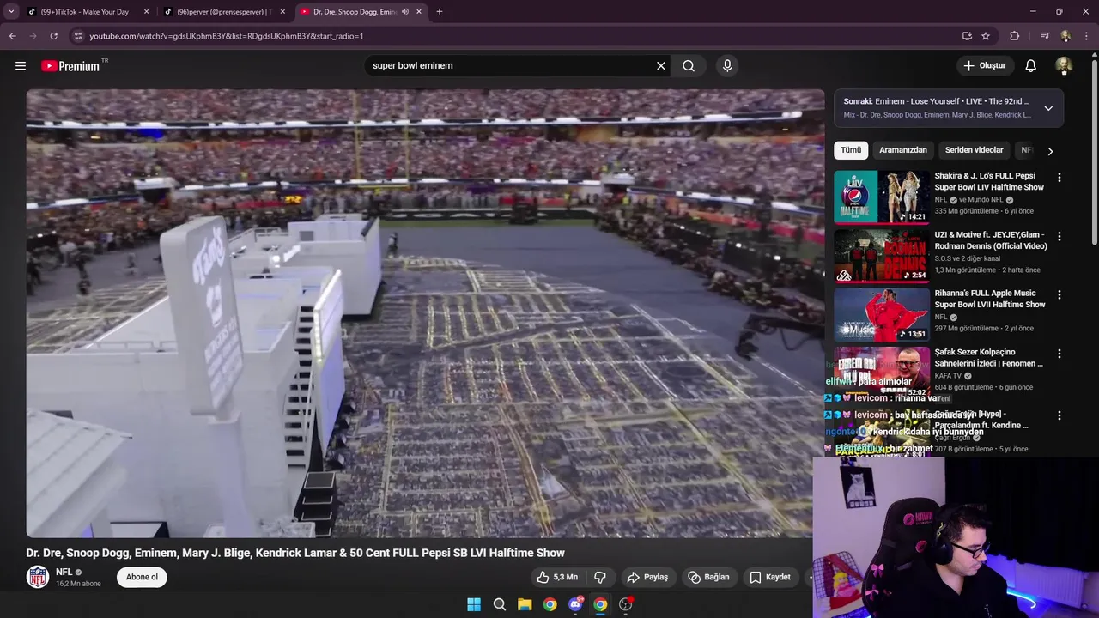Click the halftime show video player
The image size is (1099, 618).
(x=425, y=313)
